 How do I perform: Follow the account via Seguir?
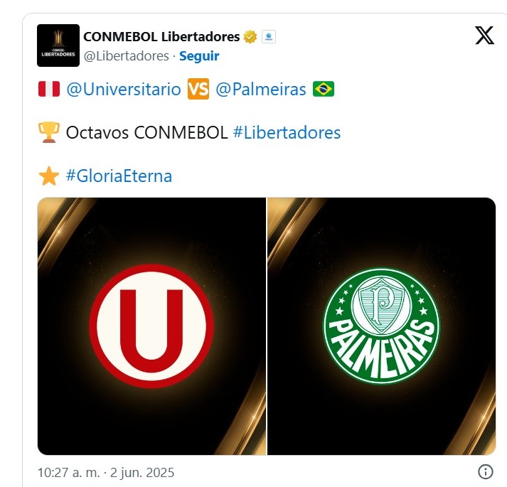tap(199, 56)
